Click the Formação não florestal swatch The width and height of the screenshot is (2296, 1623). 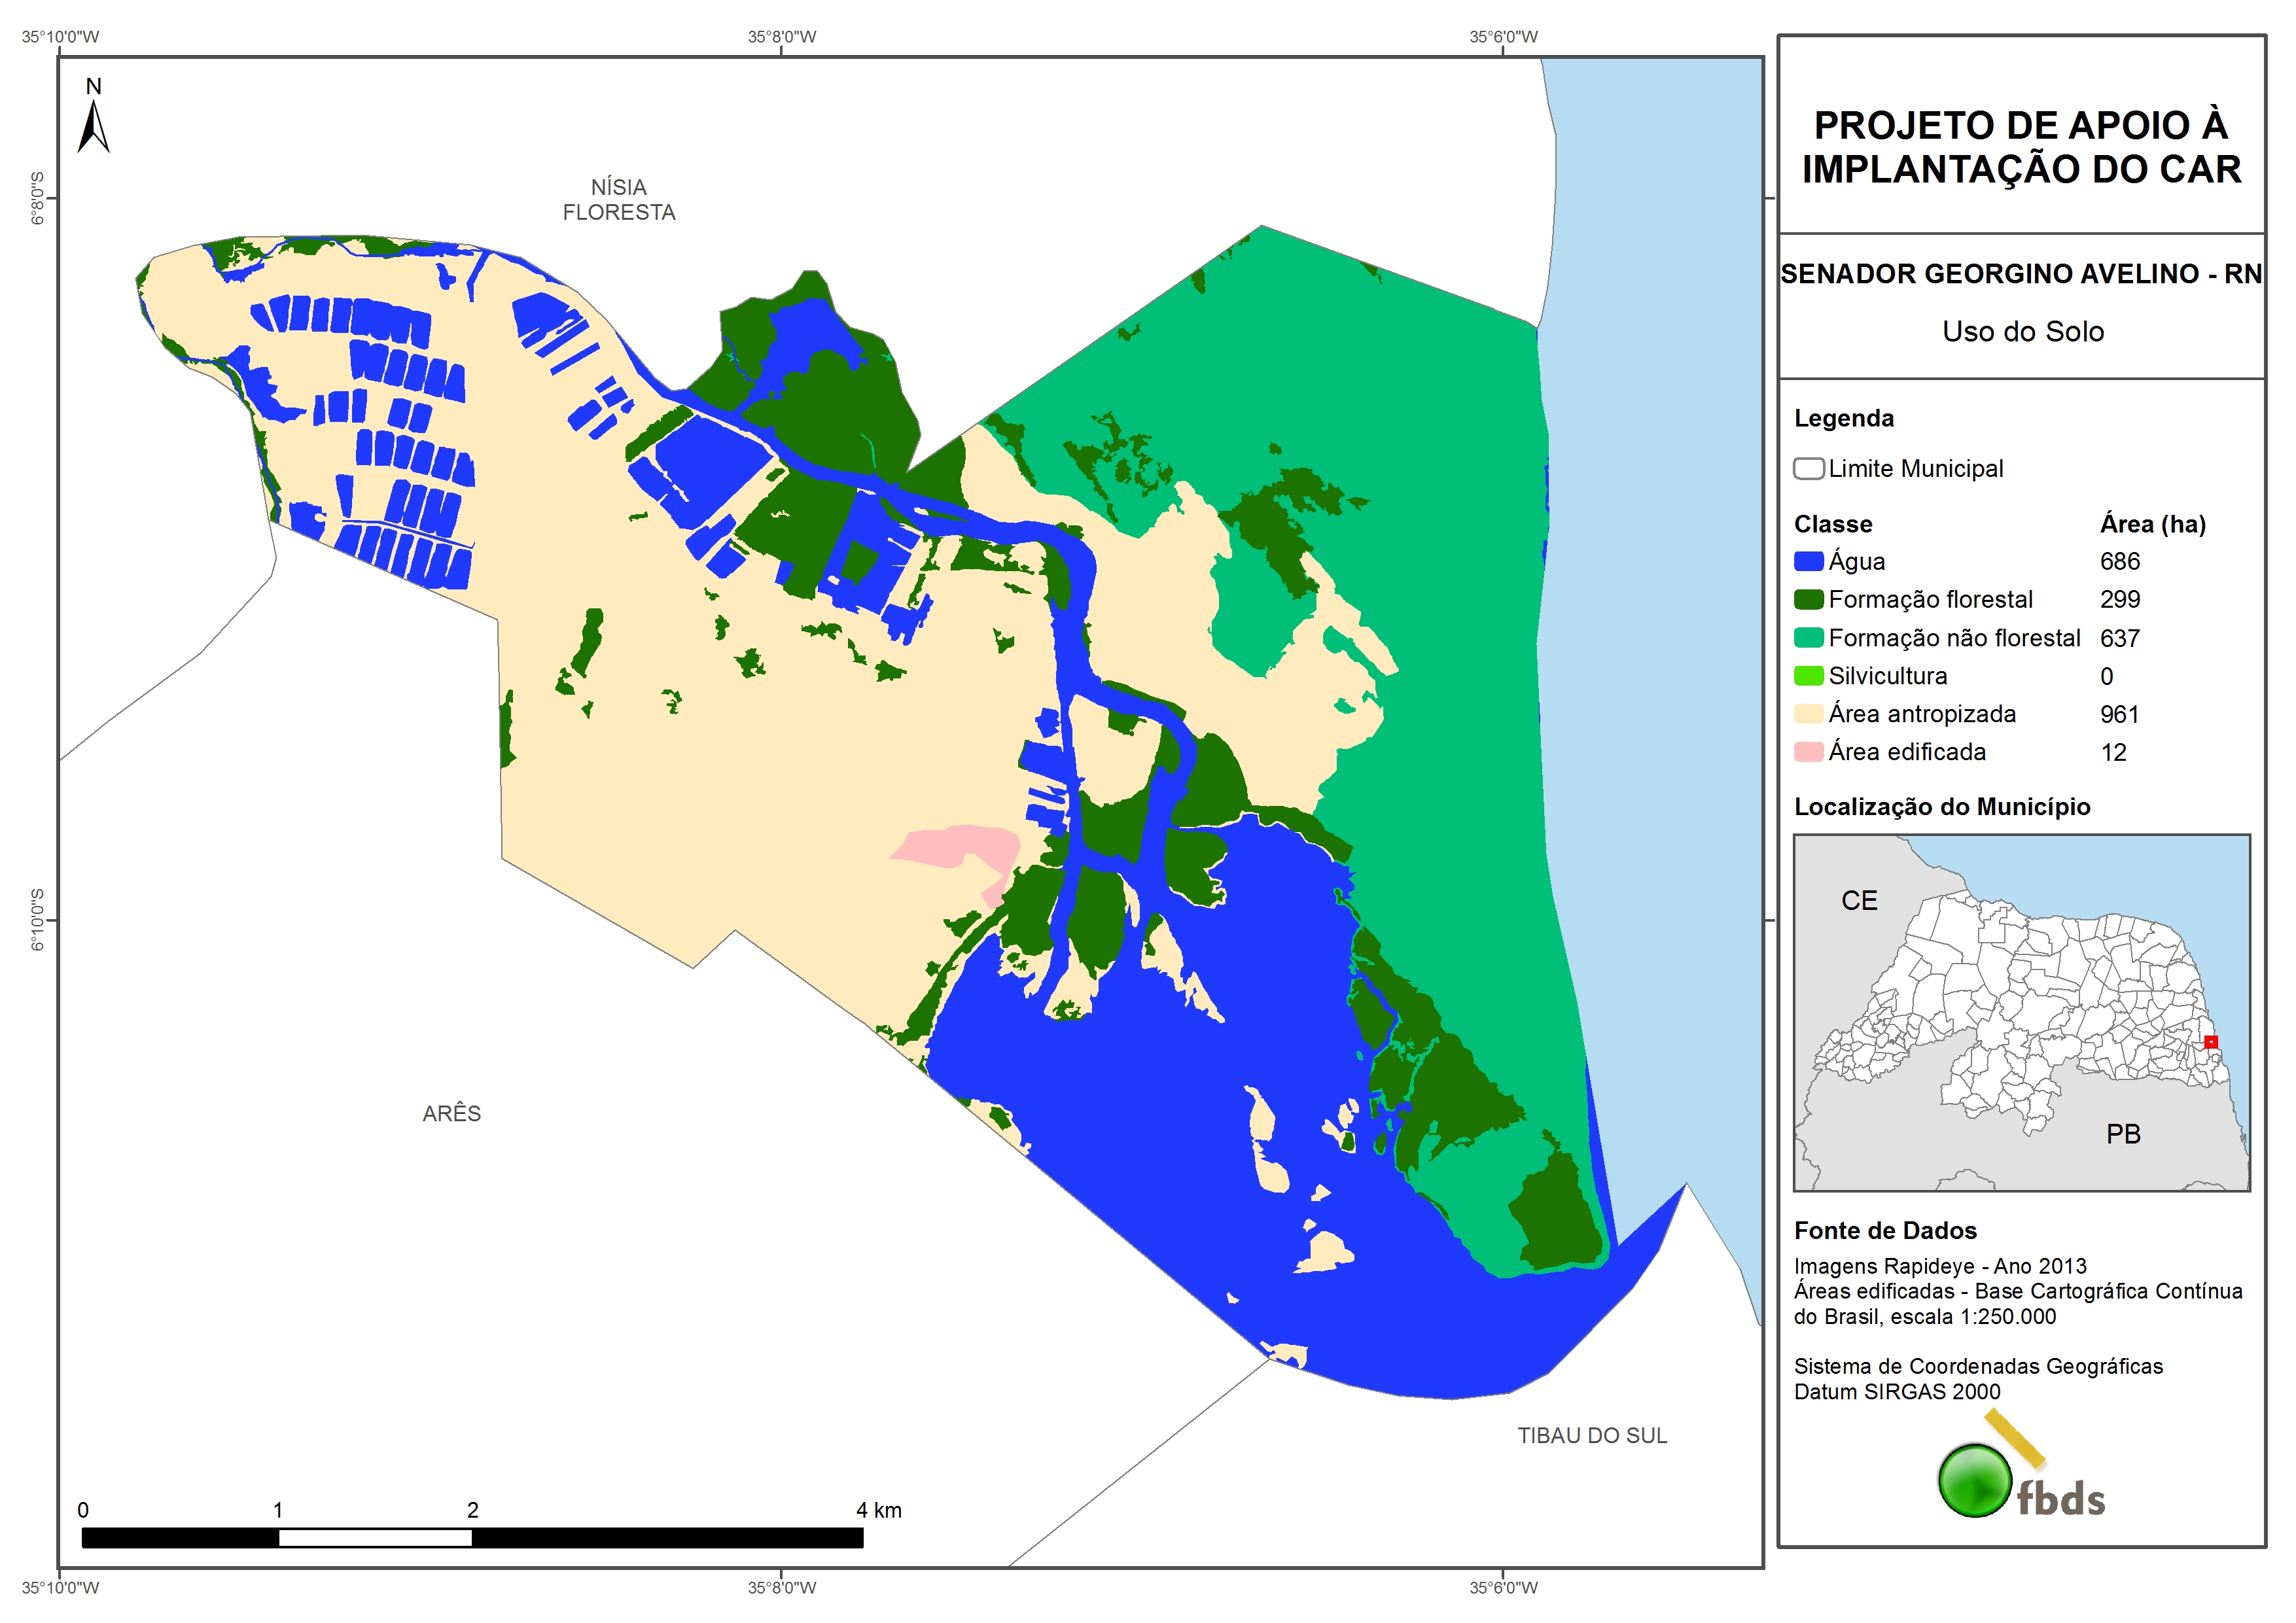[1808, 638]
